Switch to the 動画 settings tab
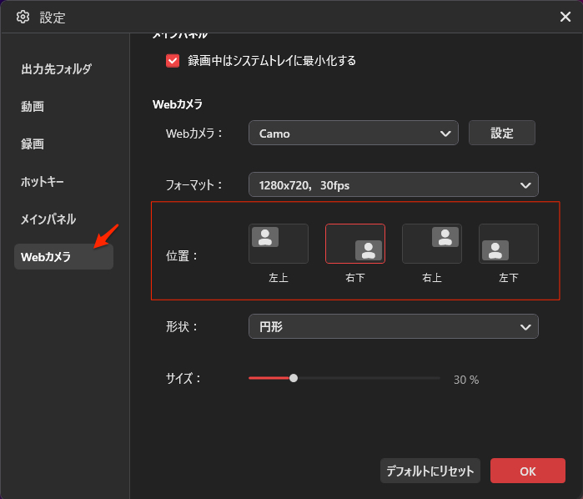Screen dimensions: 583x499 click(x=33, y=107)
